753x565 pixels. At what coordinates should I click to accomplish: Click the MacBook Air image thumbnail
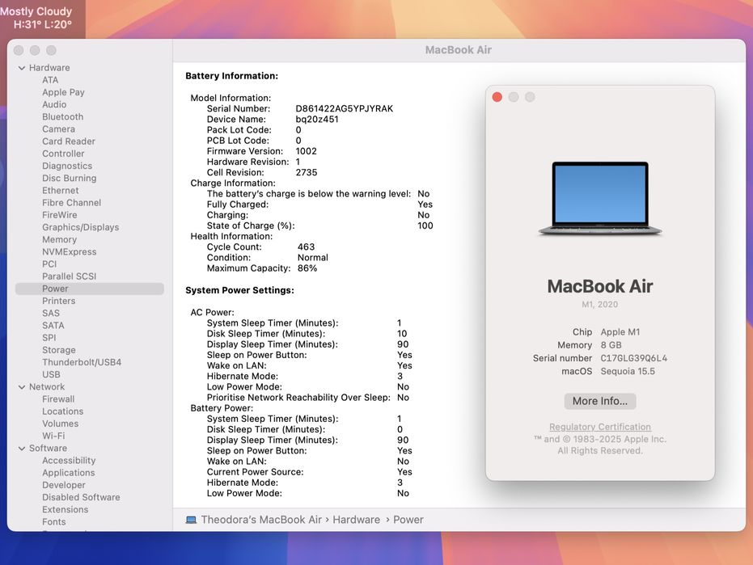coord(600,199)
